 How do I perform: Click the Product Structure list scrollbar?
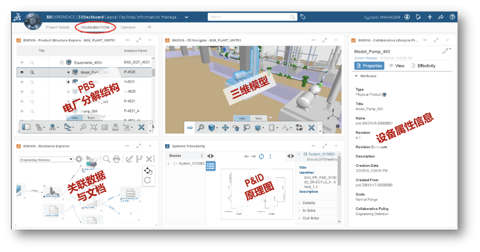tap(153, 72)
